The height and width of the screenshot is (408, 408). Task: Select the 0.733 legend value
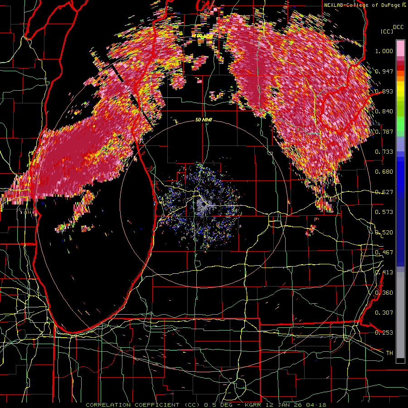click(384, 152)
